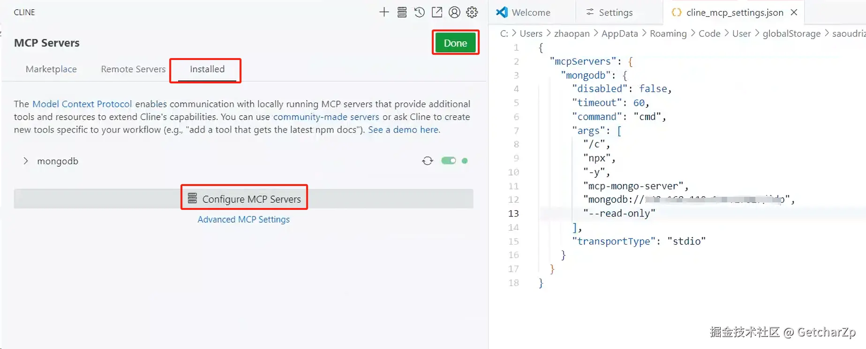866x349 pixels.
Task: Switch to the Marketplace tab
Action: tap(51, 69)
